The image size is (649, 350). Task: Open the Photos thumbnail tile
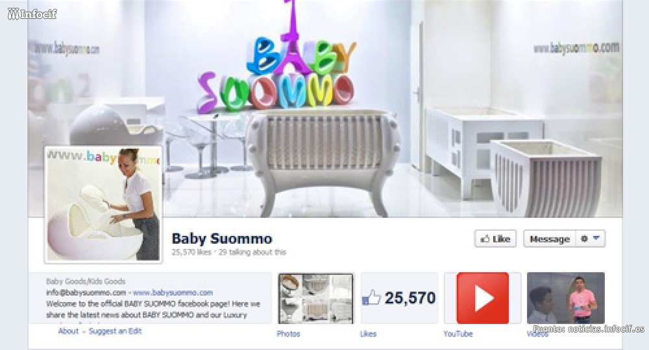(x=316, y=298)
